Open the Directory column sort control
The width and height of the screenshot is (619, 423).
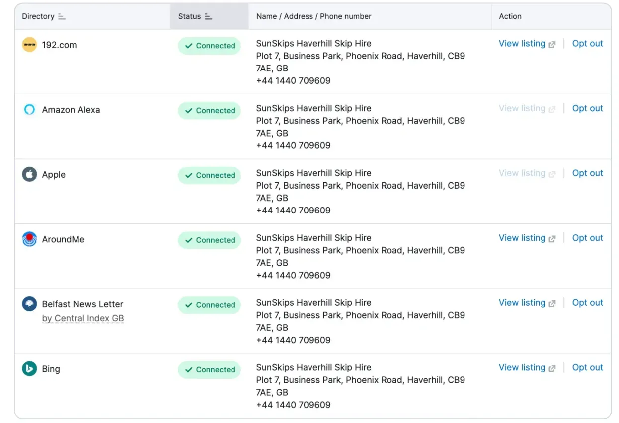coord(62,16)
